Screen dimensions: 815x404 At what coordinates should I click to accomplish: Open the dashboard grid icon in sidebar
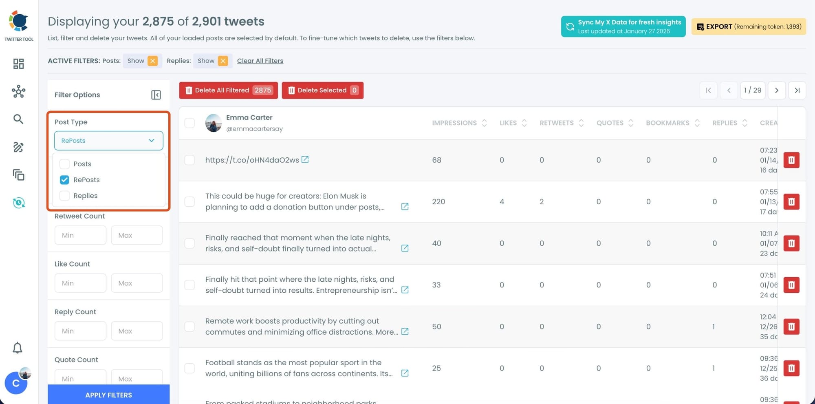(x=18, y=64)
